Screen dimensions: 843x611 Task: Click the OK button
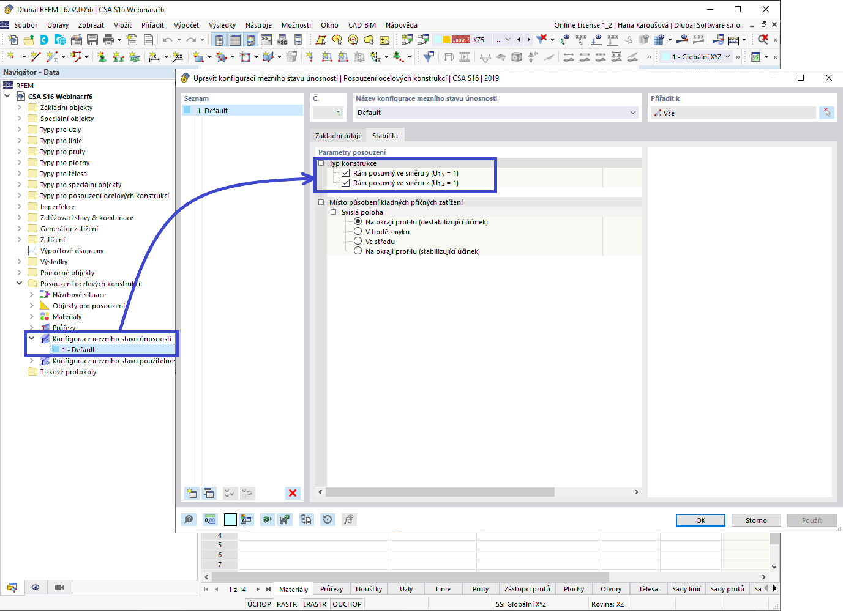[700, 520]
